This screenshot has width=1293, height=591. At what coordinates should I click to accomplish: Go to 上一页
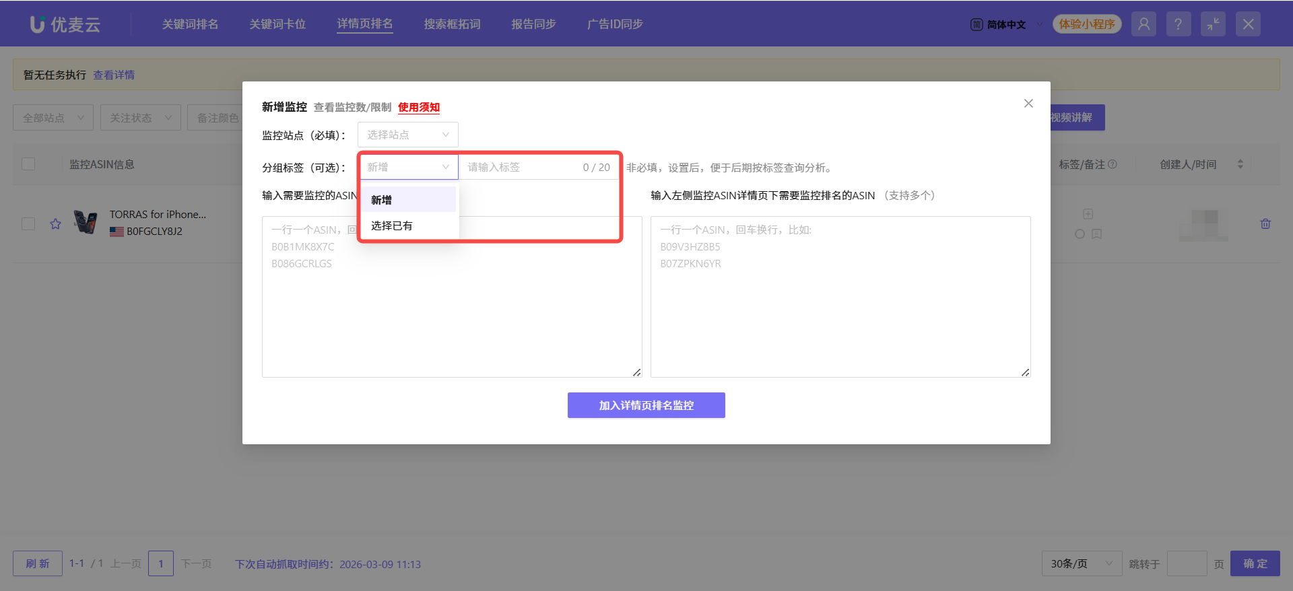pos(126,563)
